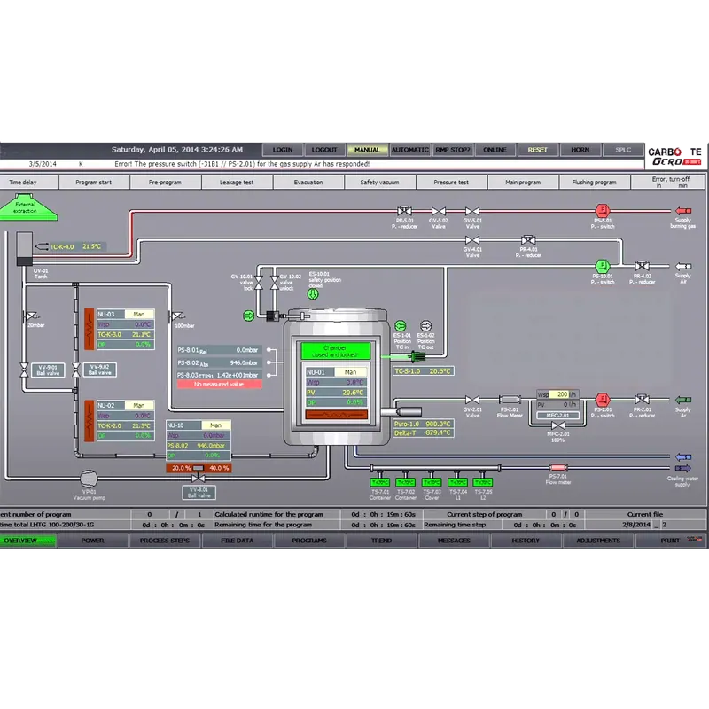This screenshot has width=709, height=709.
Task: Select the GV-4.01 valve symbol
Action: 472,240
